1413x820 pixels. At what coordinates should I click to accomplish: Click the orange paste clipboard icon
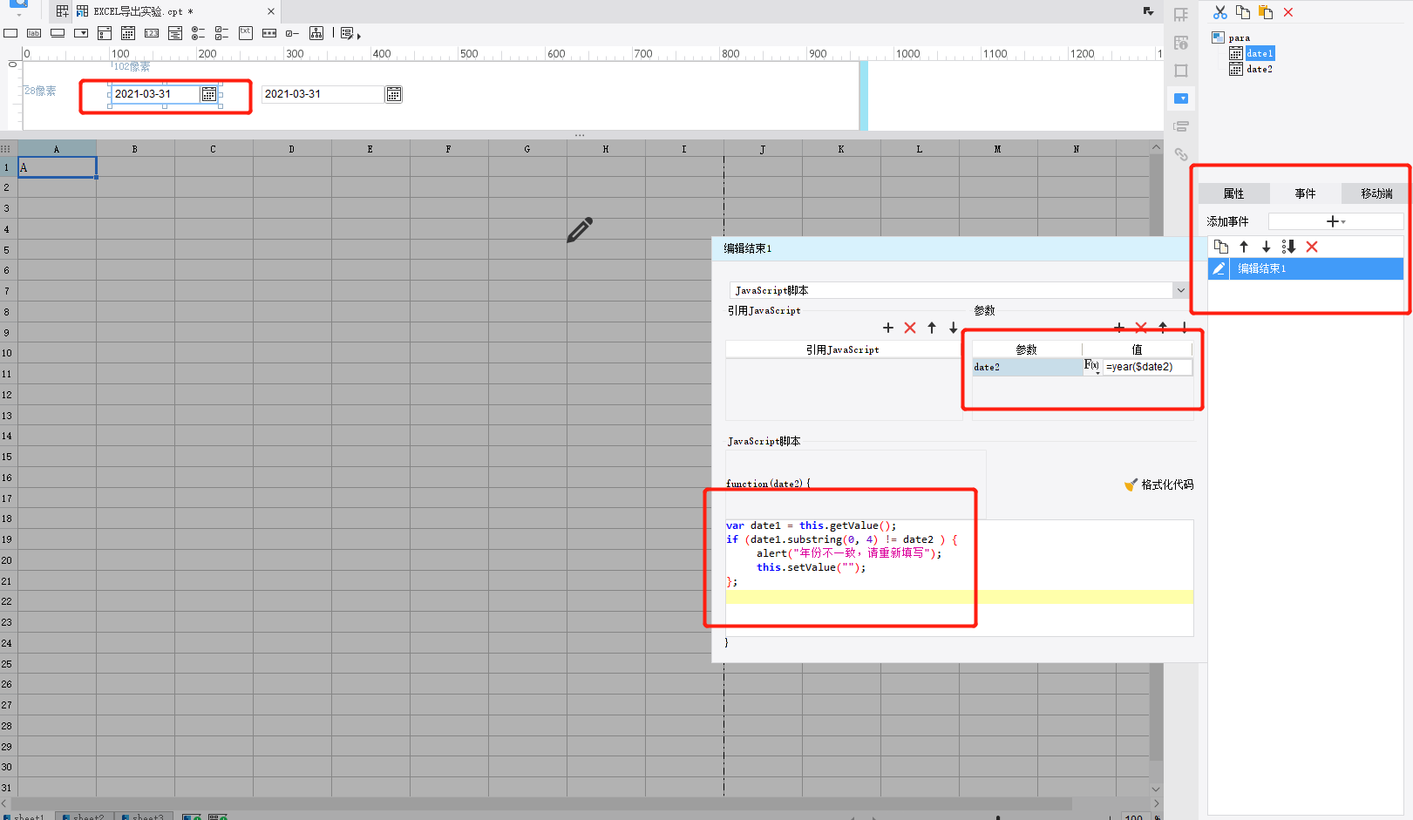pos(1265,12)
